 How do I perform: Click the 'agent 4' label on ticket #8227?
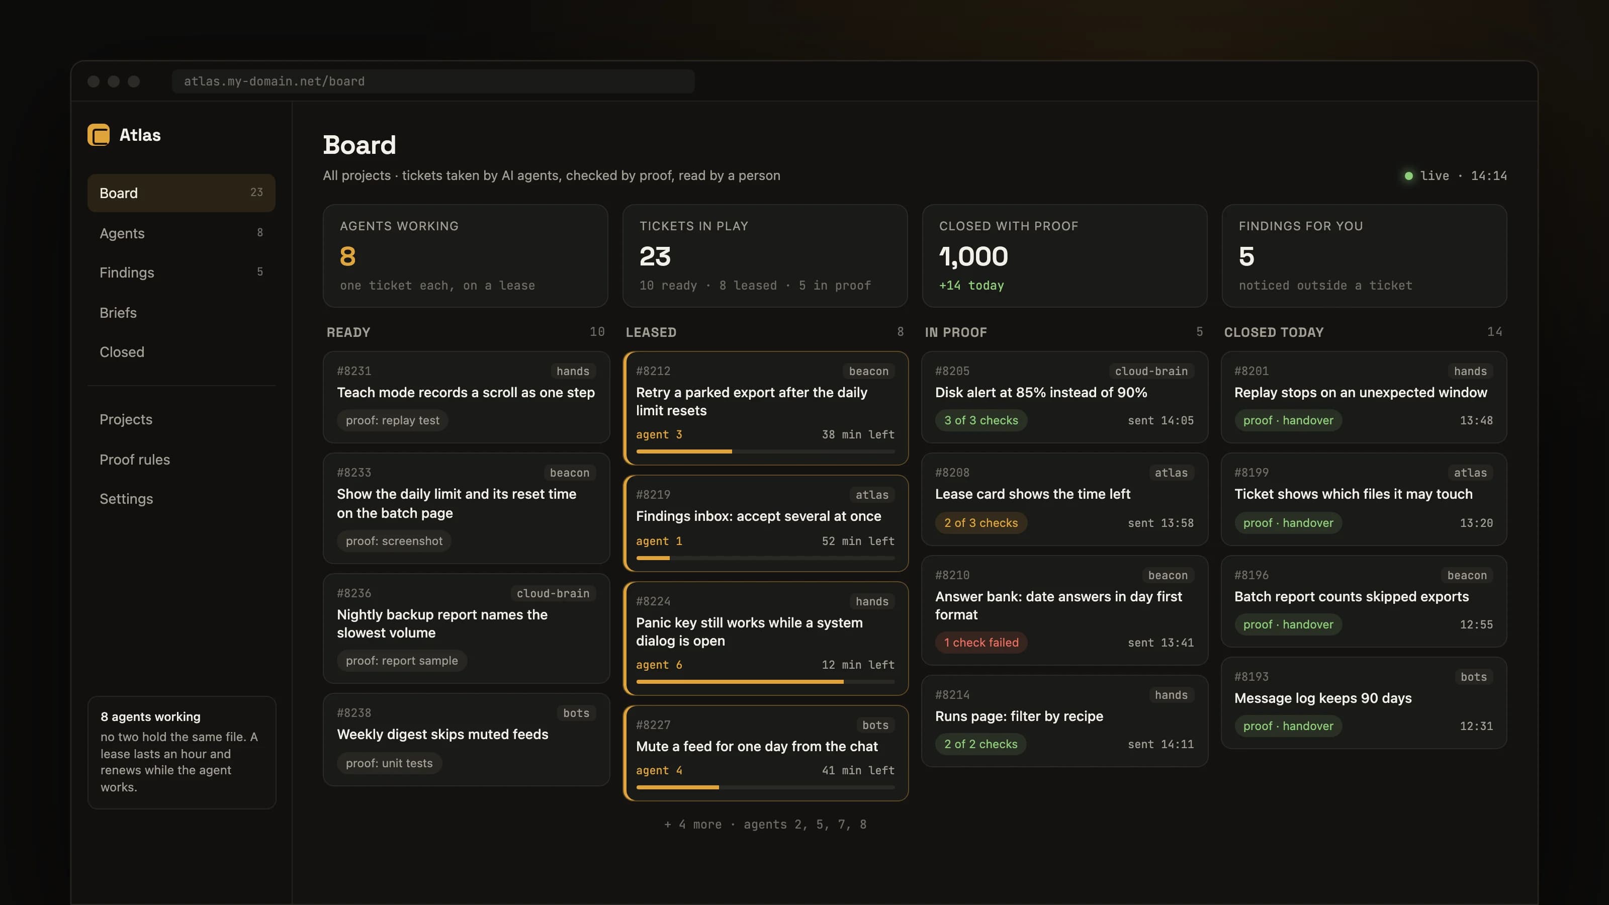click(659, 770)
